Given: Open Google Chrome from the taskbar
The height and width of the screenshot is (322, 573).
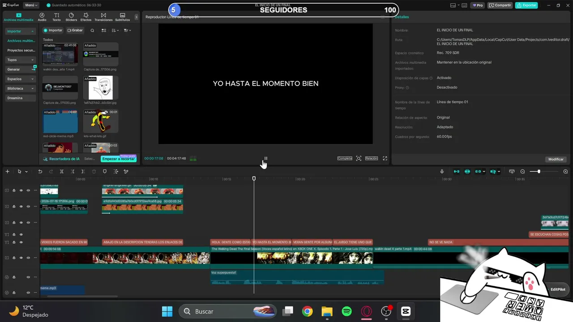Looking at the screenshot, I should click(x=307, y=311).
